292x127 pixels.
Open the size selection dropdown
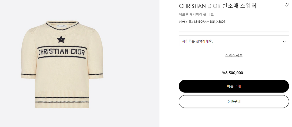[234, 41]
